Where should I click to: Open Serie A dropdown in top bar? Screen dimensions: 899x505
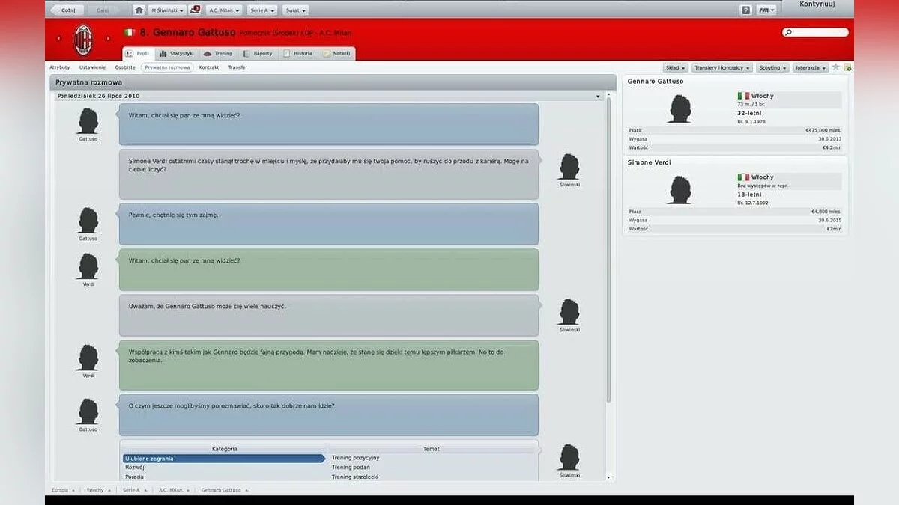261,10
